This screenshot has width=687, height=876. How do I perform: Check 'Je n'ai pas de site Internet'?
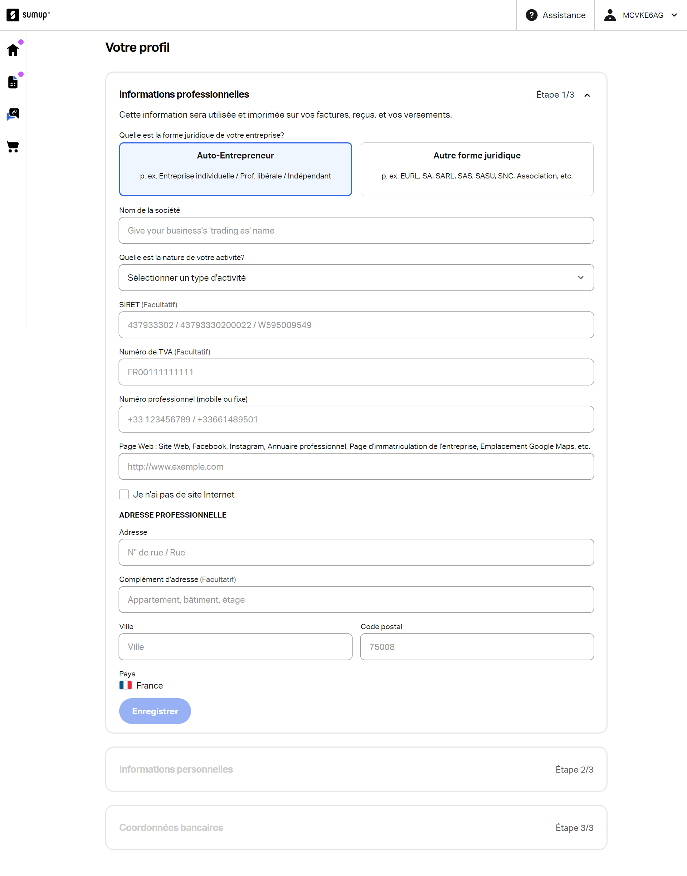(x=124, y=494)
